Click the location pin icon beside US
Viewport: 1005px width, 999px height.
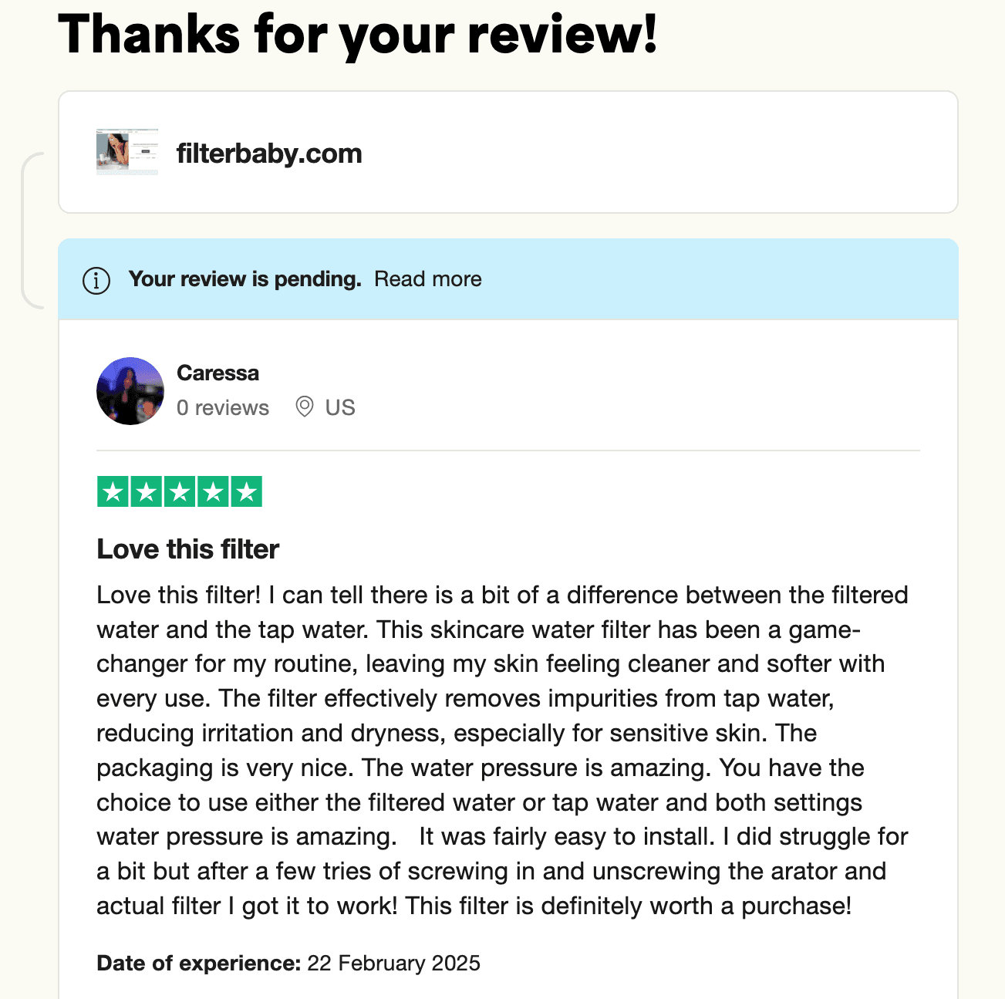(x=303, y=407)
